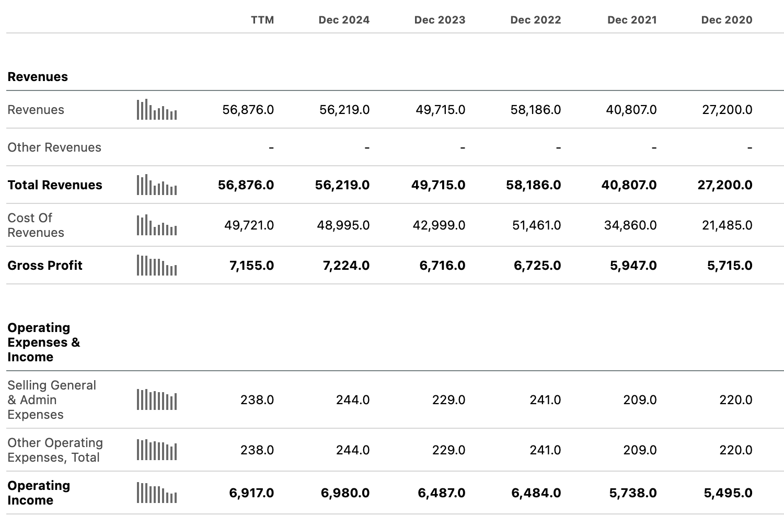Select the TTM column header
This screenshot has height=526, width=784.
(x=262, y=20)
